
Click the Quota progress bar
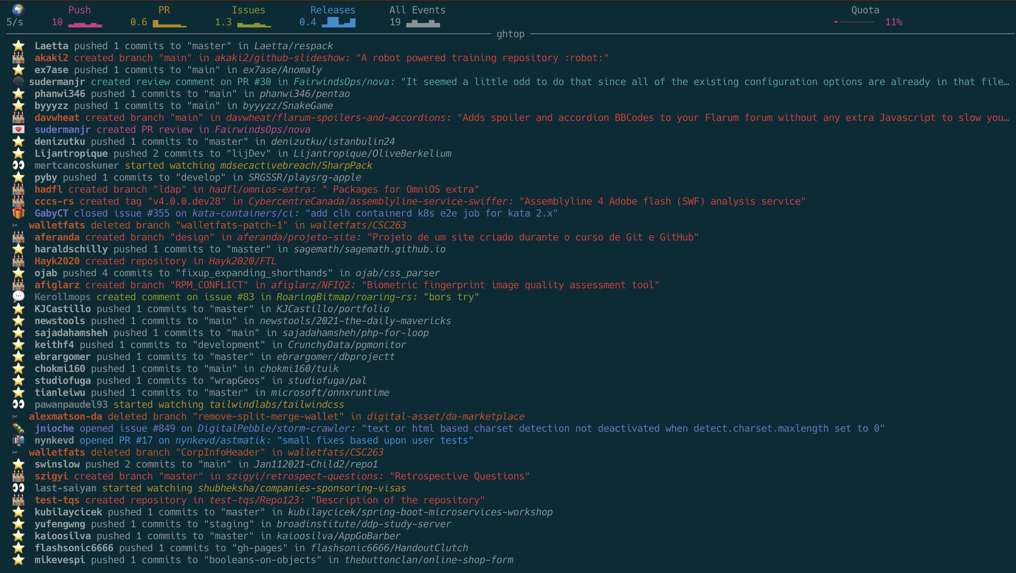854,22
